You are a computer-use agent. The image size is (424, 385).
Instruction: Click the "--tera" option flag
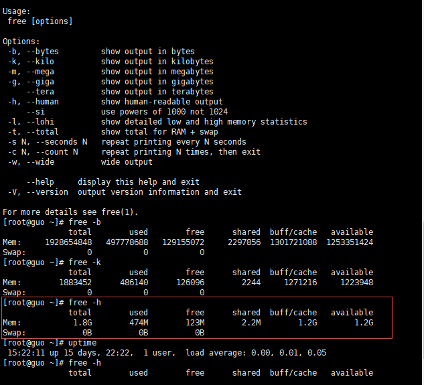click(40, 92)
